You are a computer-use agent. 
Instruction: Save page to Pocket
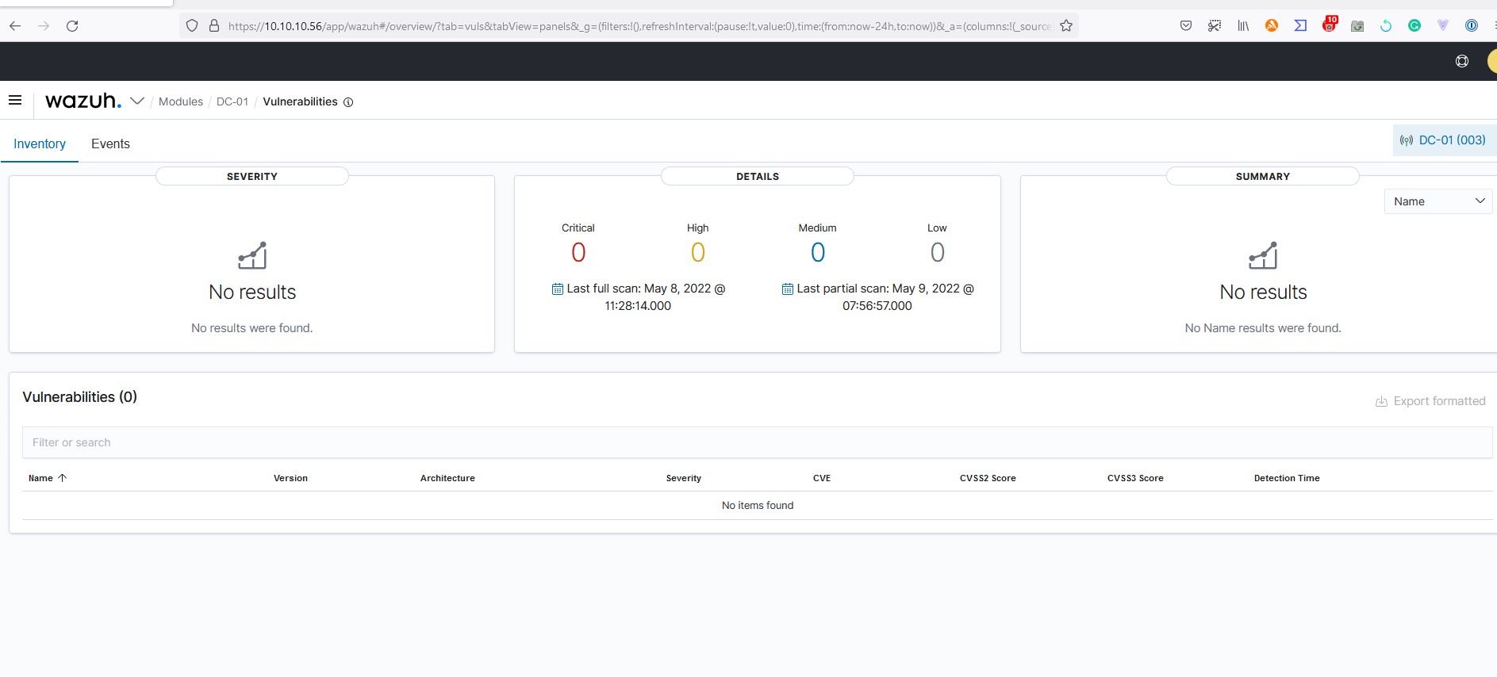pos(1186,26)
